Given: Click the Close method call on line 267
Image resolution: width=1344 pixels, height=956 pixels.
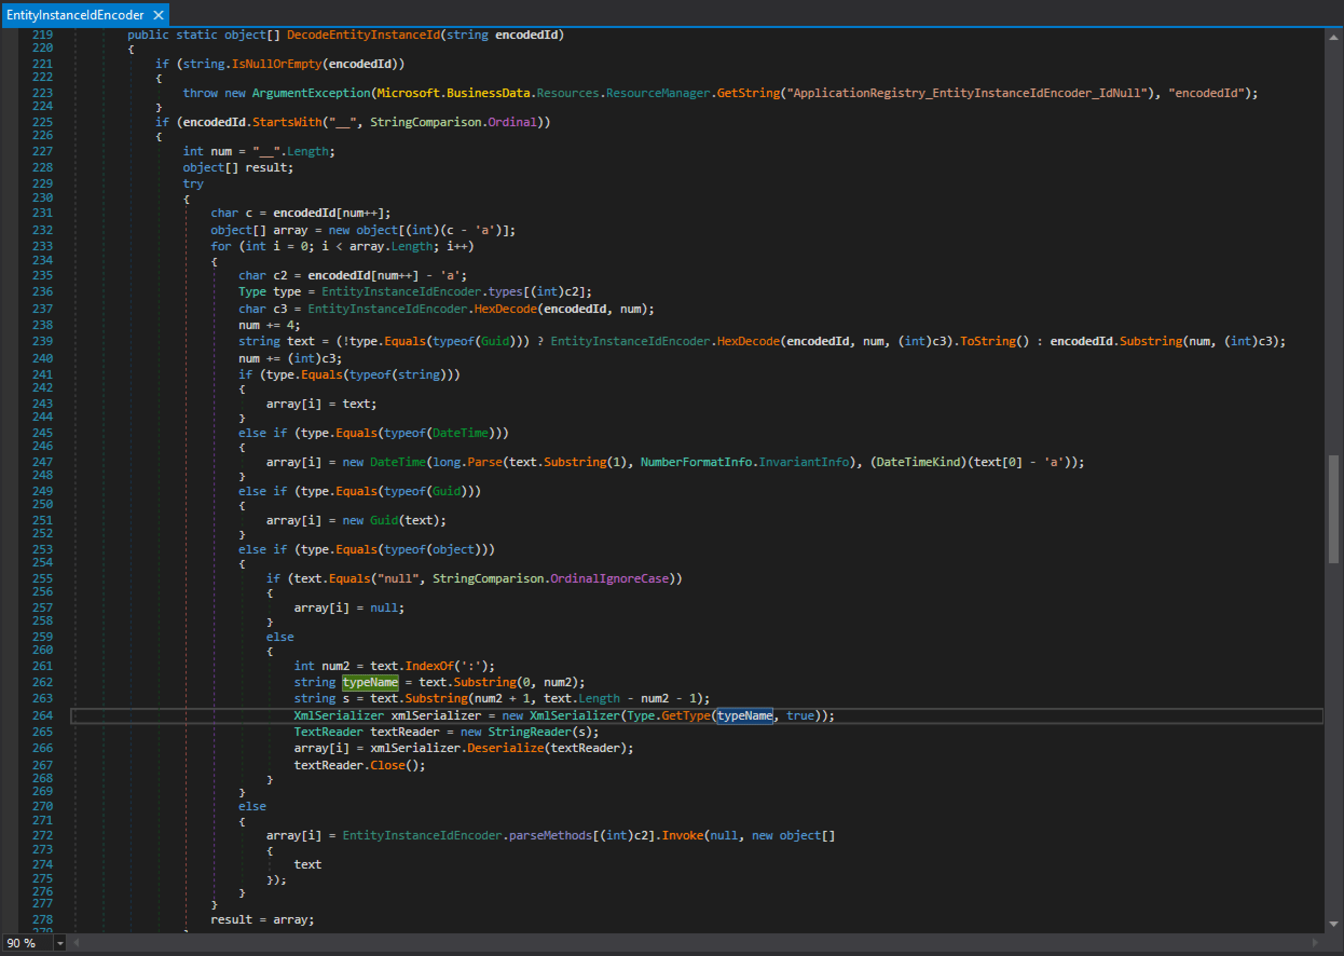Looking at the screenshot, I should pos(387,765).
